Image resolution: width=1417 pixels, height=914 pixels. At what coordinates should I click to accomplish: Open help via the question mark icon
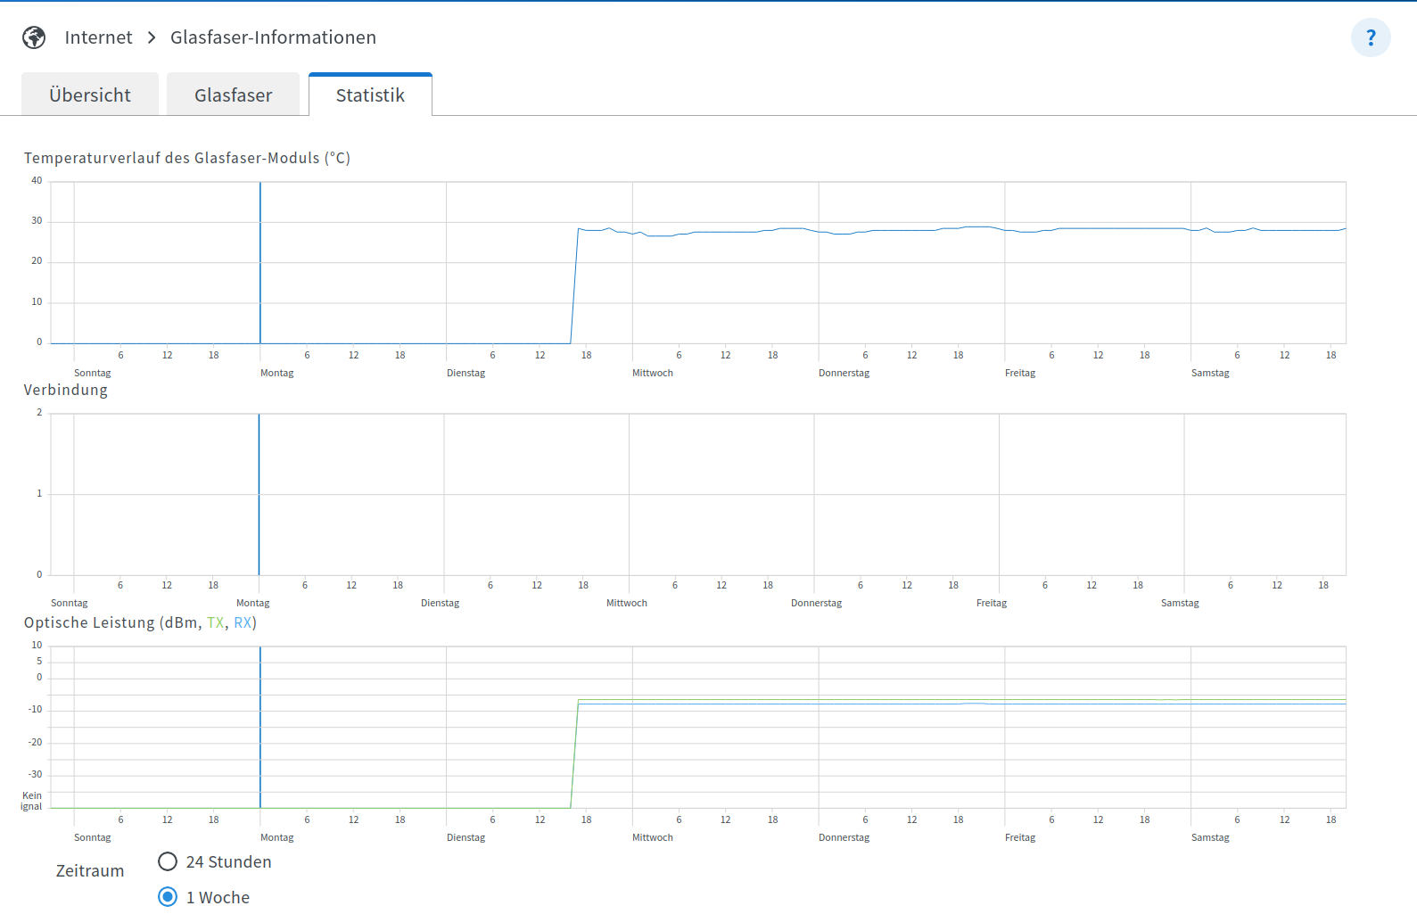pyautogui.click(x=1371, y=37)
